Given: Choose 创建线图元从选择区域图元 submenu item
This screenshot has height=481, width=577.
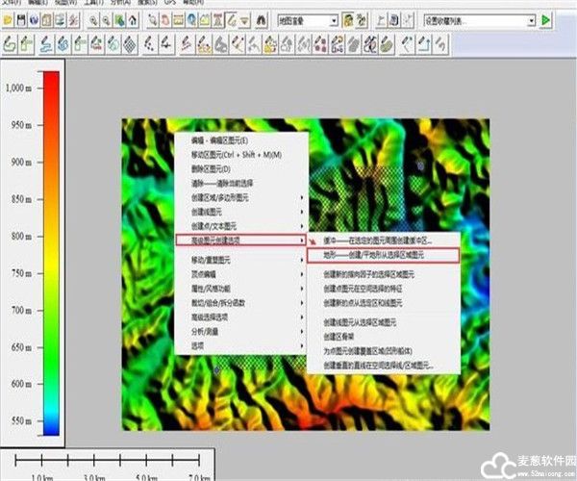Looking at the screenshot, I should [x=384, y=323].
